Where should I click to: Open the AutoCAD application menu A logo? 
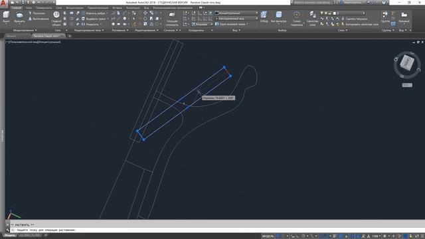pyautogui.click(x=3, y=3)
